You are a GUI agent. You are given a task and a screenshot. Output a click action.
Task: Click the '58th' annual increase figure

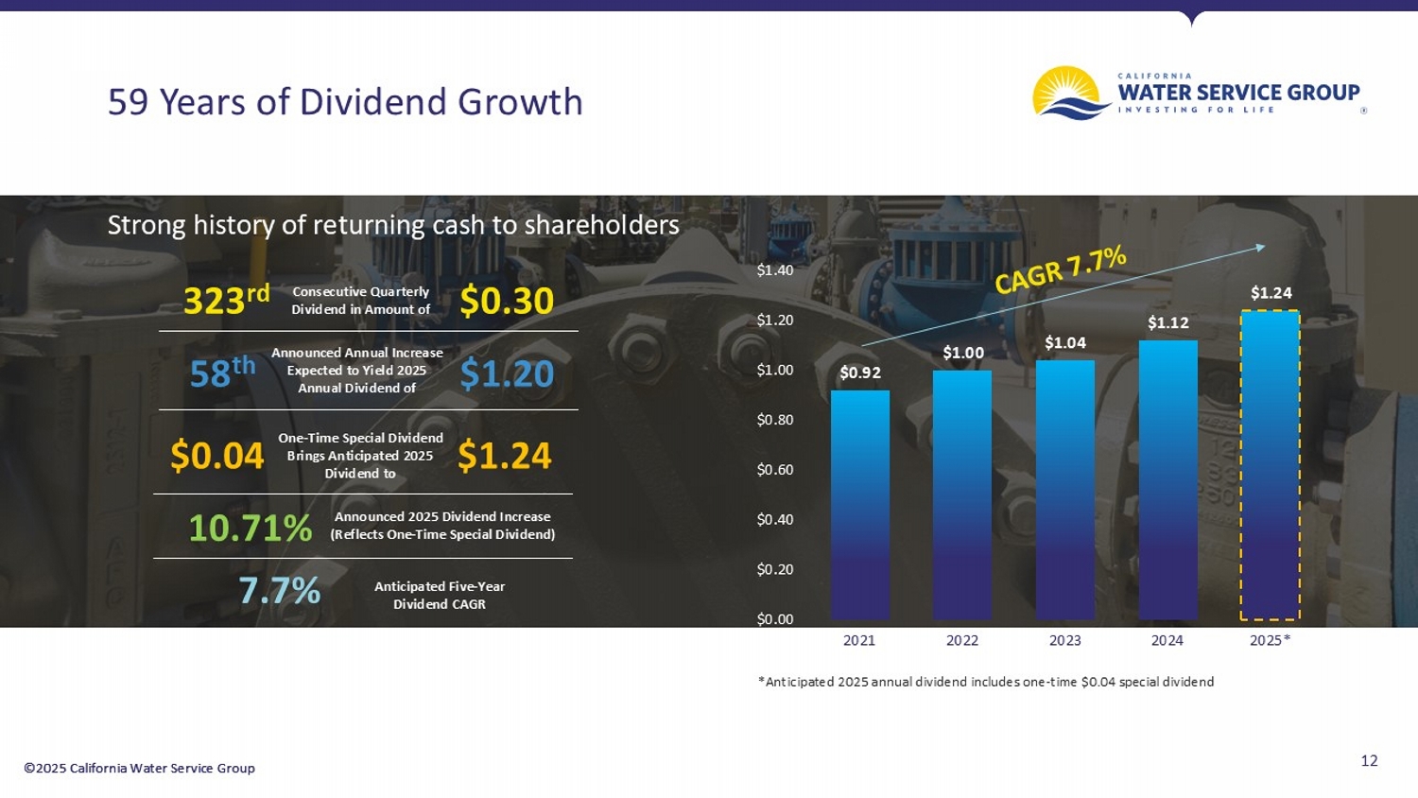220,373
